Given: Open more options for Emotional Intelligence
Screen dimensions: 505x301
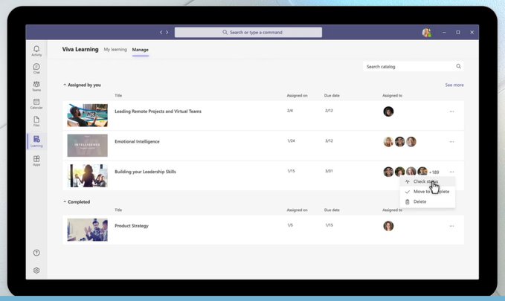Looking at the screenshot, I should tap(451, 142).
